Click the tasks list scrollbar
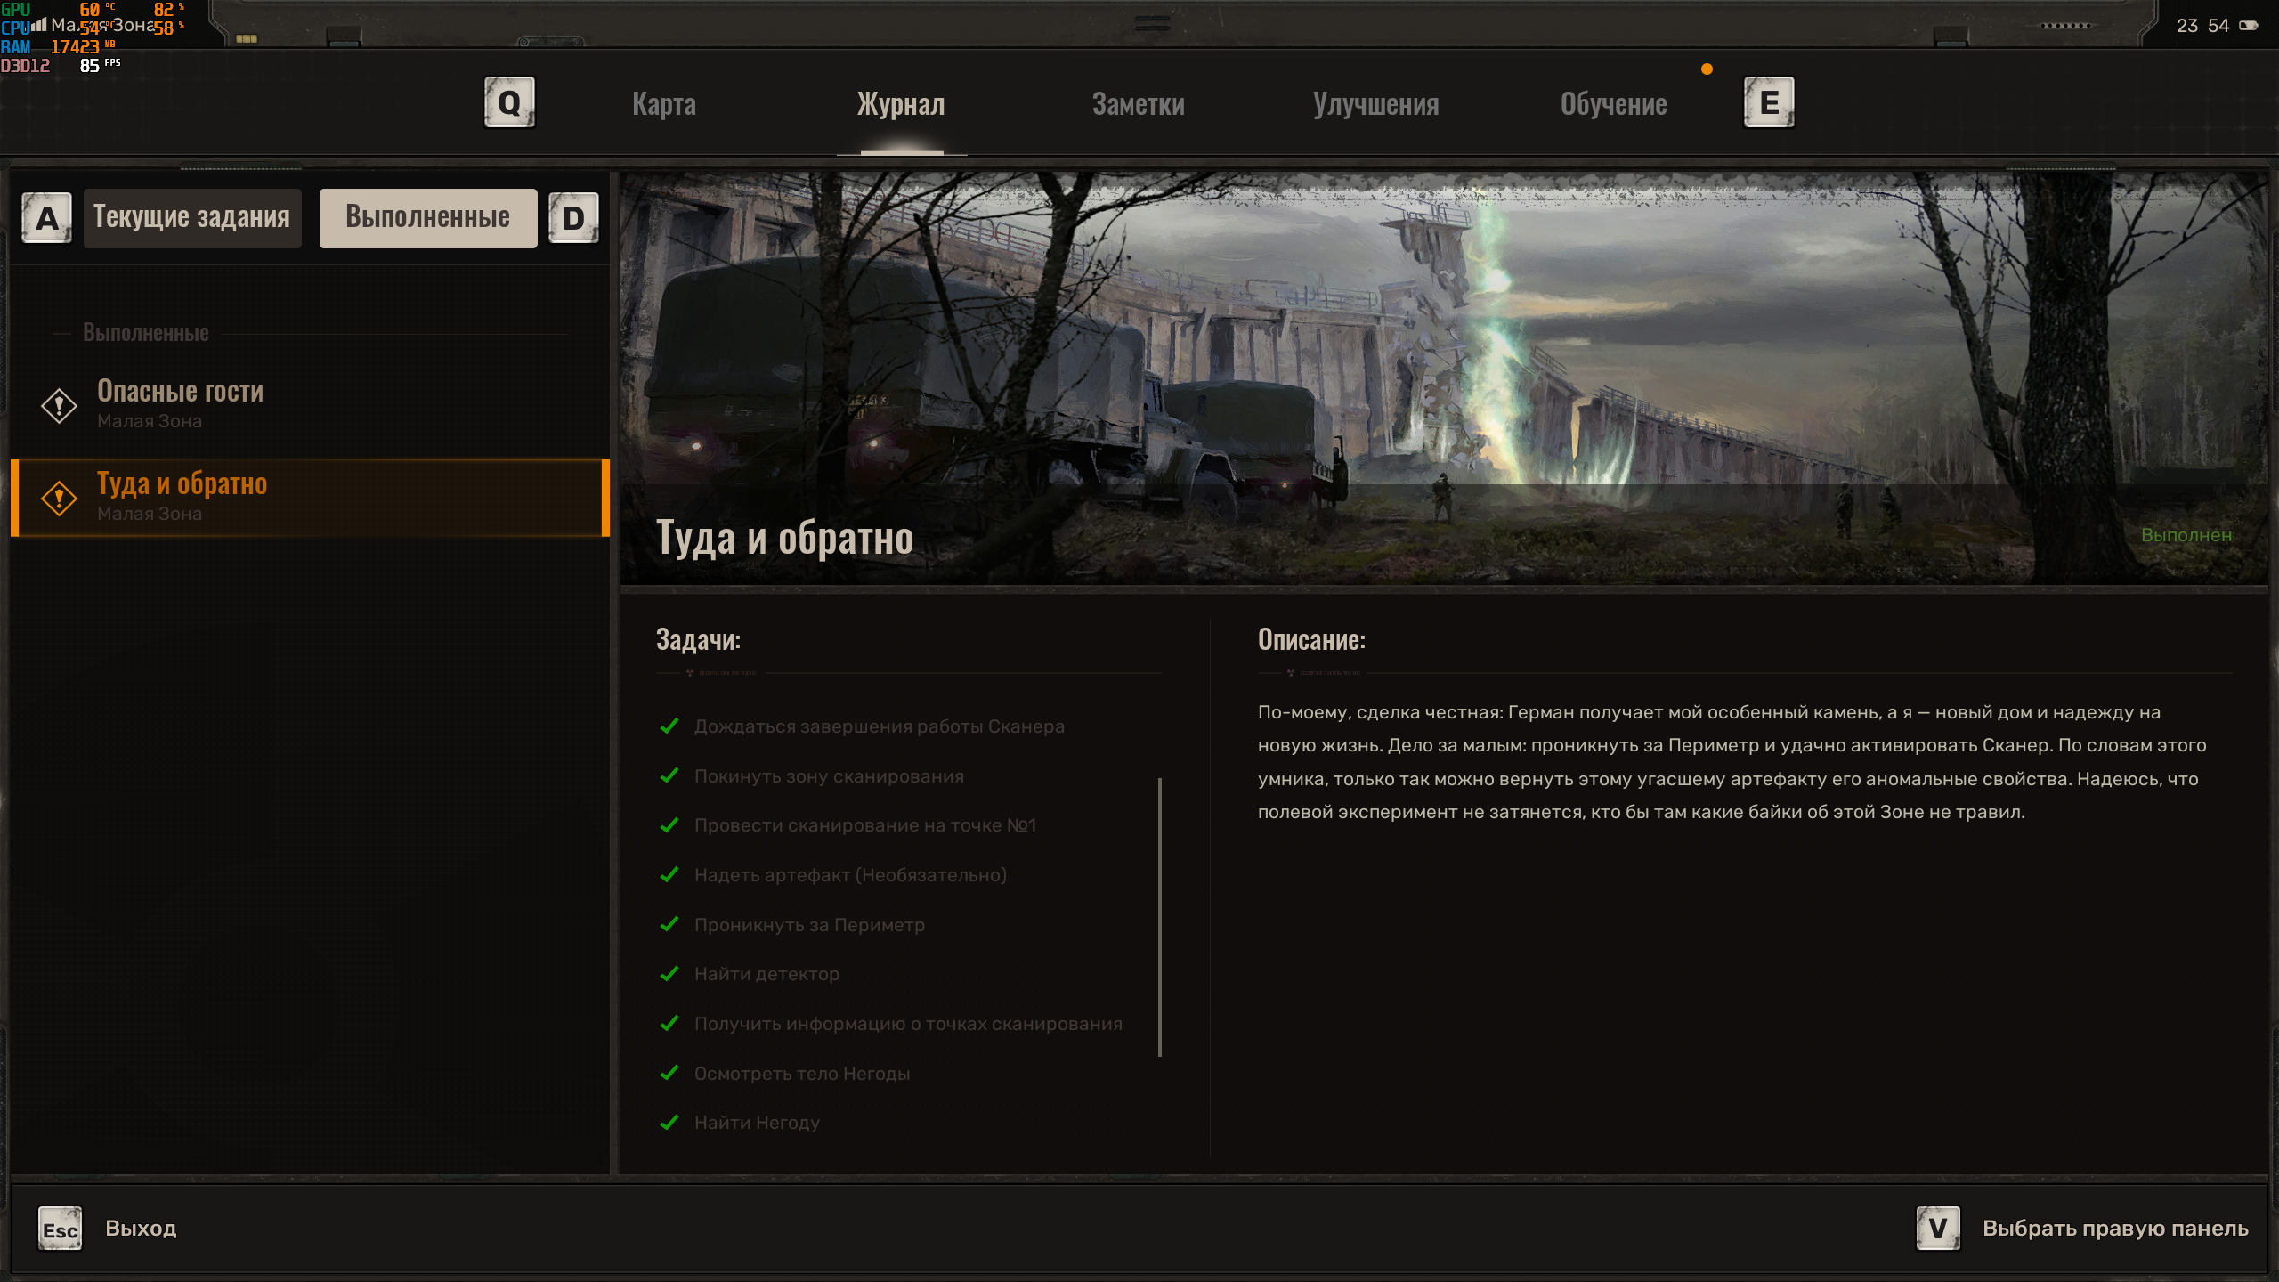The width and height of the screenshot is (2279, 1282). tap(1159, 917)
